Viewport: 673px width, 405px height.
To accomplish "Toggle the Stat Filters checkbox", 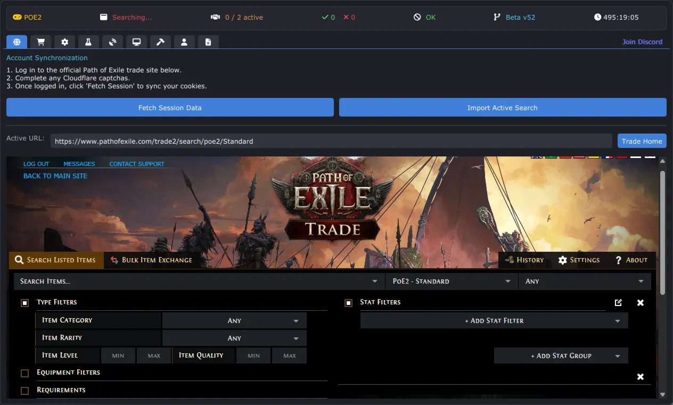I will pyautogui.click(x=348, y=303).
